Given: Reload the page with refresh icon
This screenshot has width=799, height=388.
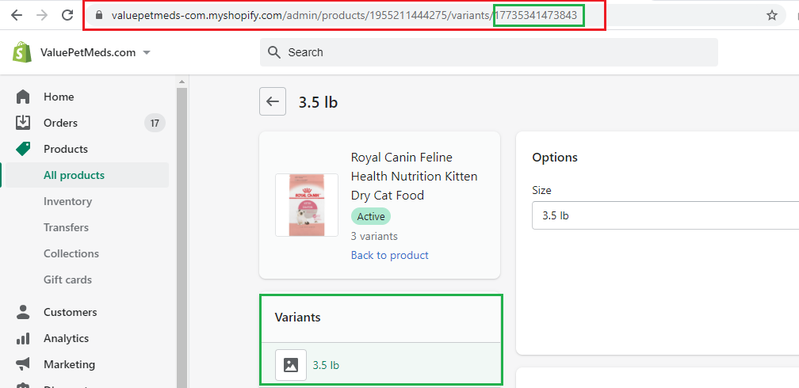Looking at the screenshot, I should [x=67, y=15].
